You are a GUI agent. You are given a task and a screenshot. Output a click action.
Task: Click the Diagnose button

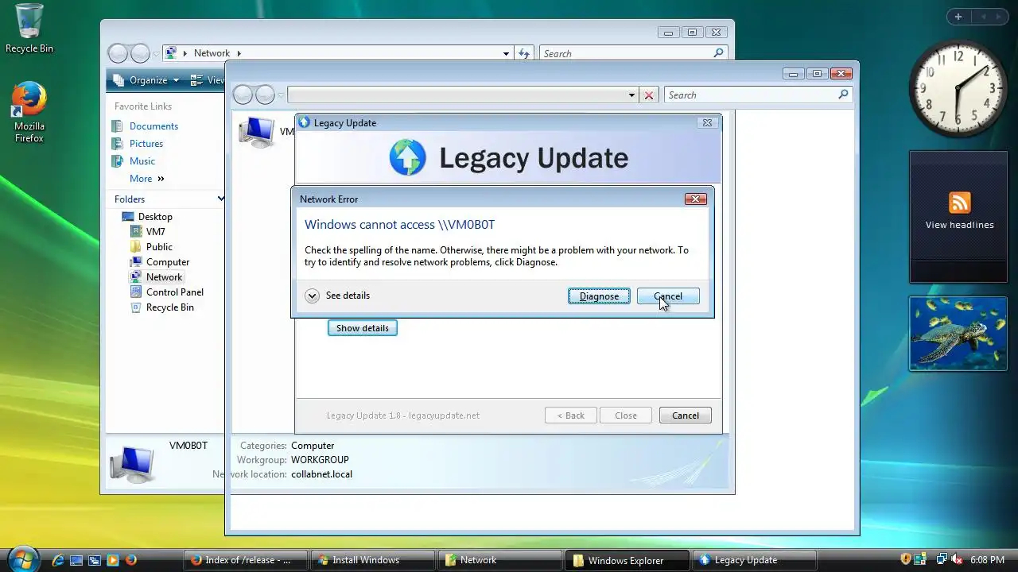599,296
